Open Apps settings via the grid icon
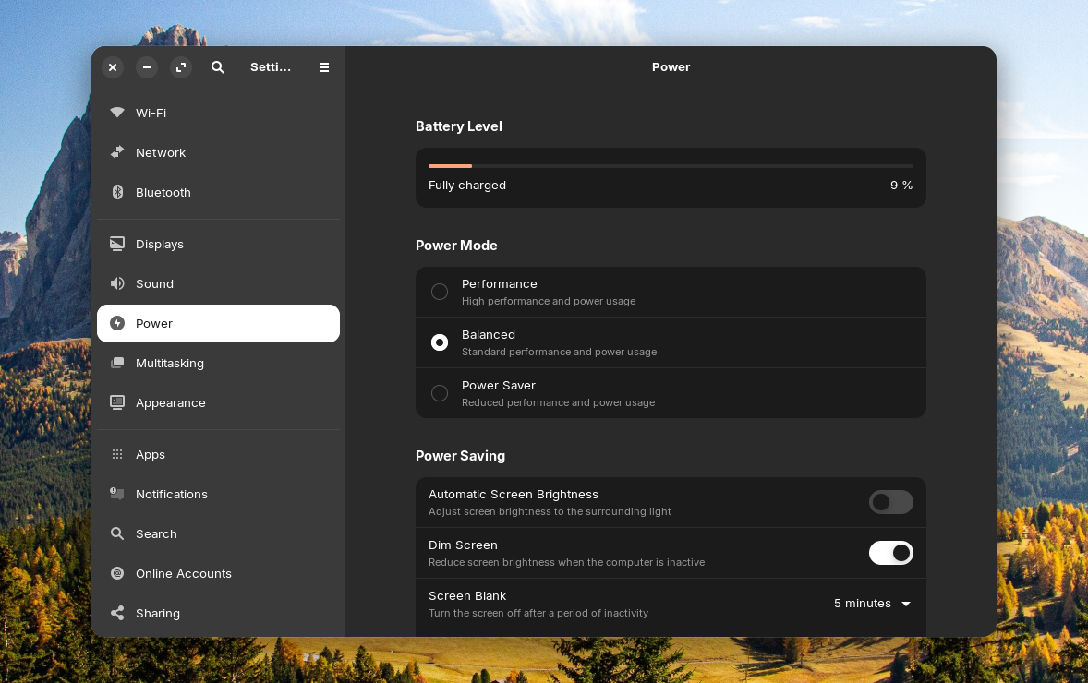The width and height of the screenshot is (1088, 683). point(117,454)
